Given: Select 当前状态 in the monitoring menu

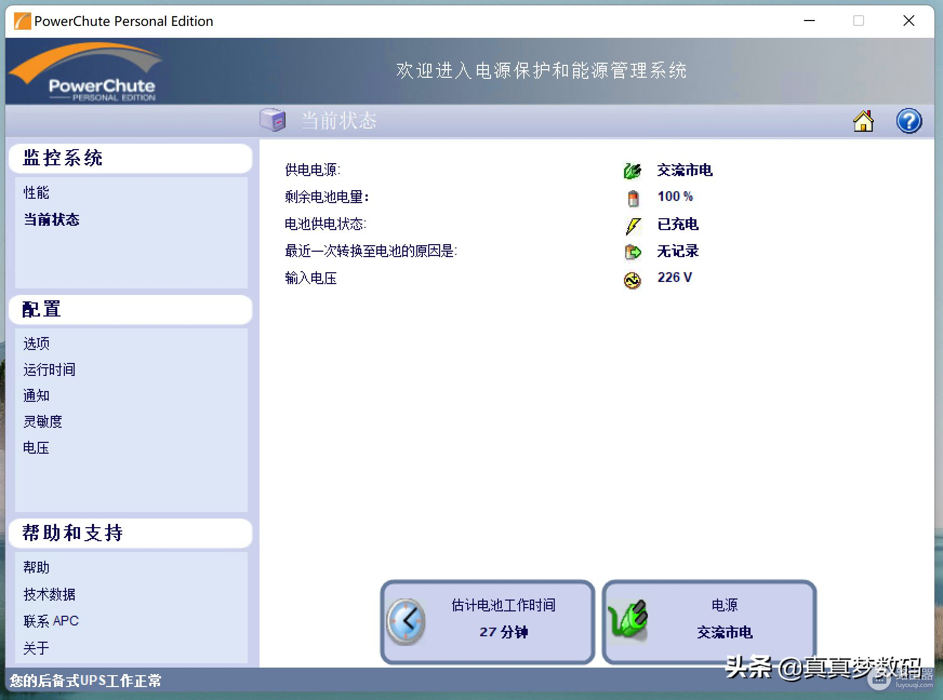Looking at the screenshot, I should pyautogui.click(x=51, y=220).
